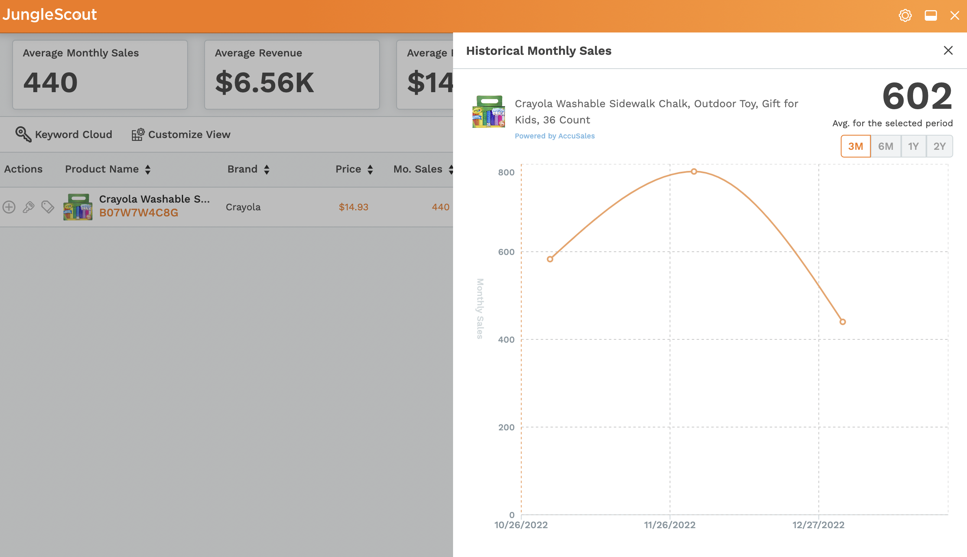Click chalk product image in sales panel
The height and width of the screenshot is (557, 967).
coord(489,112)
